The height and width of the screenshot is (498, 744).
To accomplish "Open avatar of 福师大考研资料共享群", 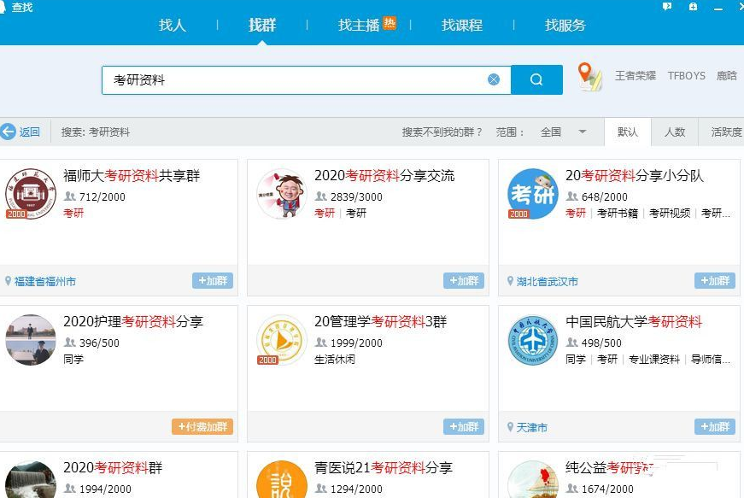I will 30,193.
